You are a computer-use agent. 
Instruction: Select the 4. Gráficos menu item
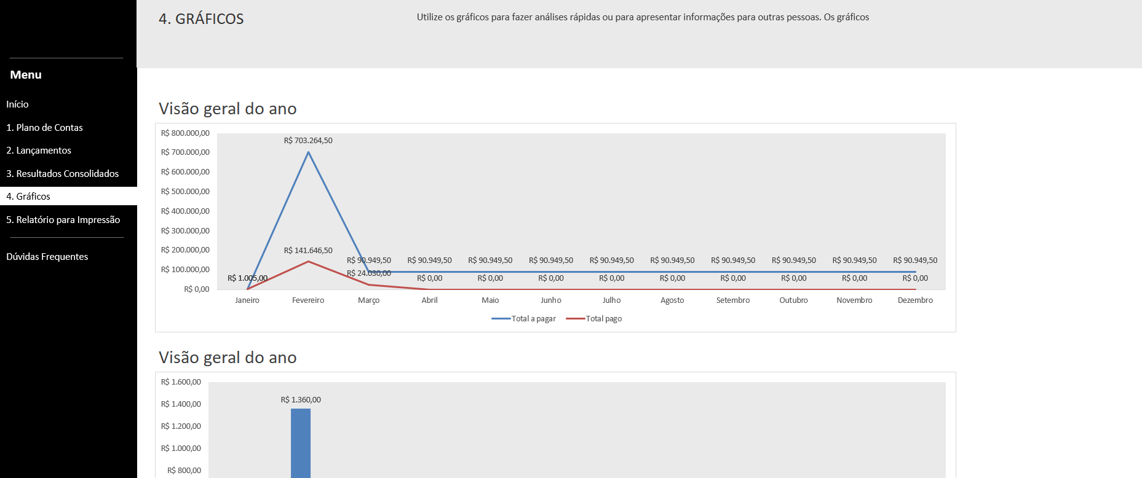tap(28, 197)
